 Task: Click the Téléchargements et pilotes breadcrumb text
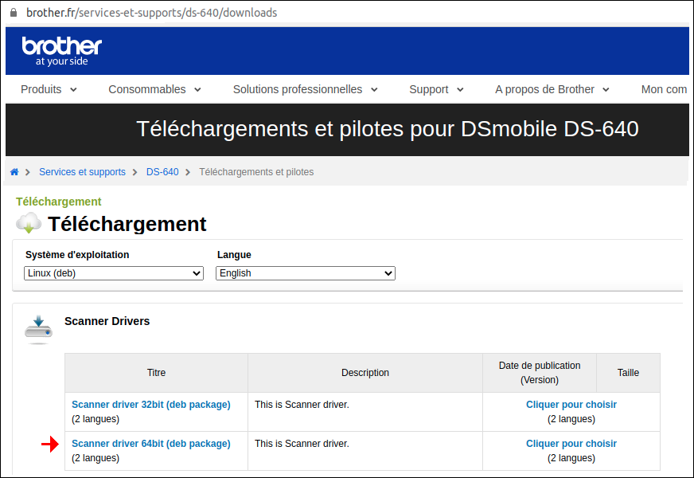pos(256,172)
